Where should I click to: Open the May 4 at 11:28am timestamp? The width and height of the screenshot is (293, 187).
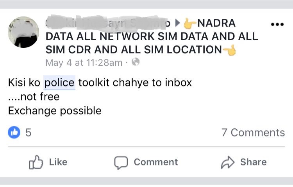[x=84, y=62]
